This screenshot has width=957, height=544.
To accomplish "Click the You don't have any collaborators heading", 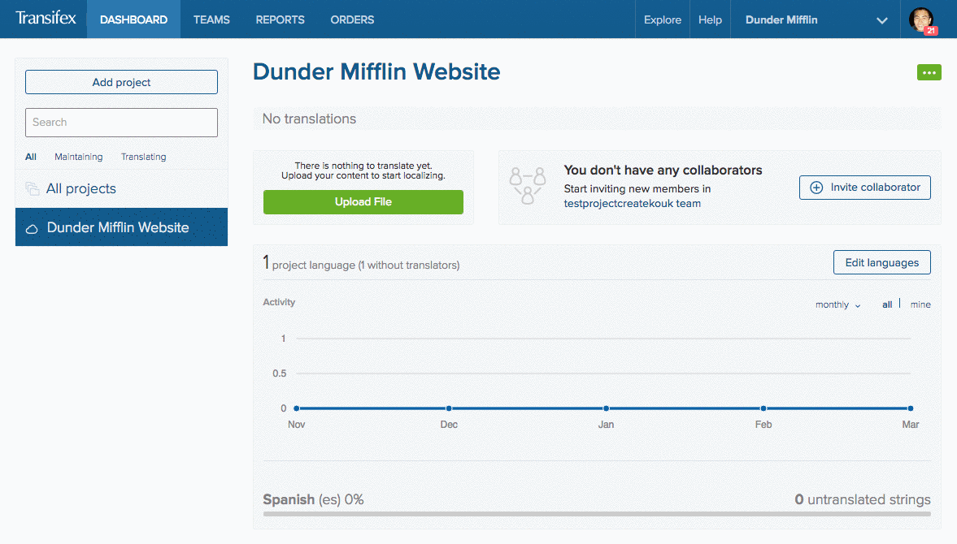I will click(663, 171).
